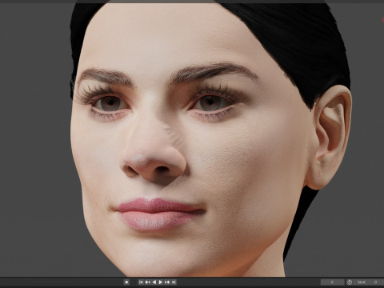
Task: Click the Start frame field
Action: tap(367, 282)
